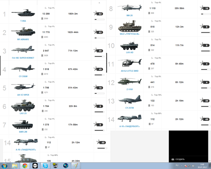This screenshot has width=211, height=169.
Task: Click the star badge in the 9К22 Тунгуска-М row
Action: click(x=205, y=26)
